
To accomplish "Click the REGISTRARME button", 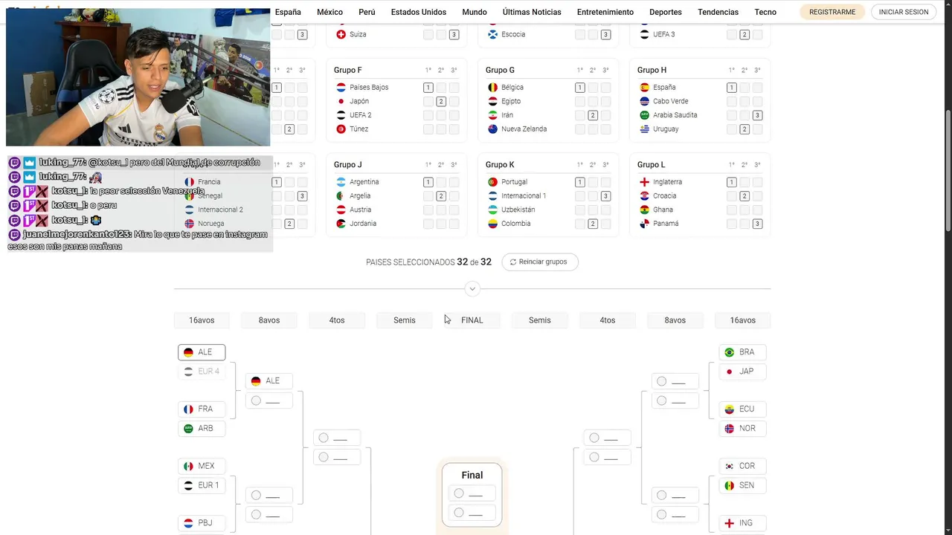I will click(832, 12).
